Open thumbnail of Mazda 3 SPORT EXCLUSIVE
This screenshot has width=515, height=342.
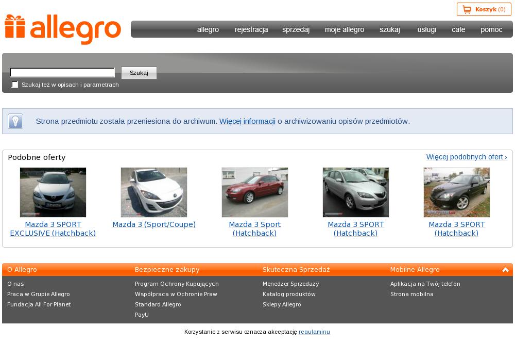53,192
